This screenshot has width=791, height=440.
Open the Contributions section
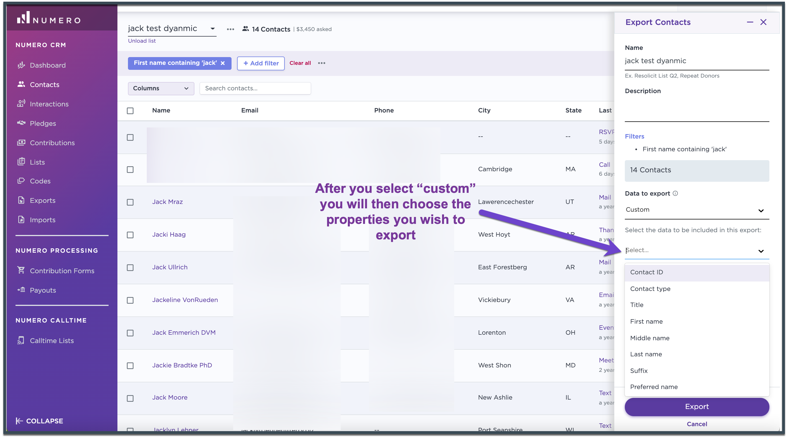click(52, 143)
